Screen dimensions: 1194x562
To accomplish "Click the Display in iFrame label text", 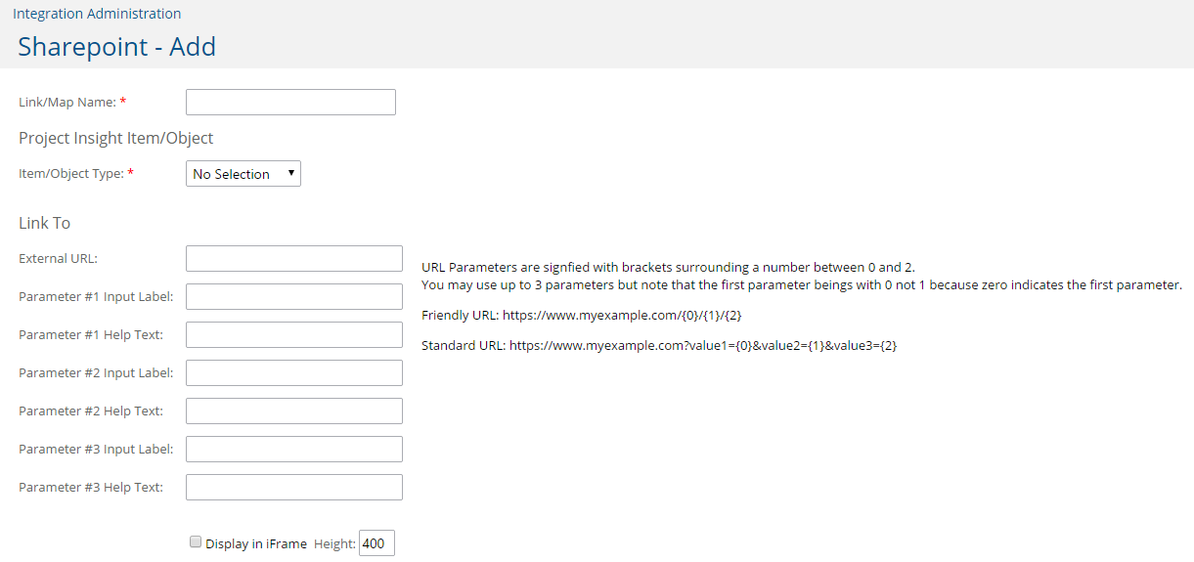I will (256, 543).
